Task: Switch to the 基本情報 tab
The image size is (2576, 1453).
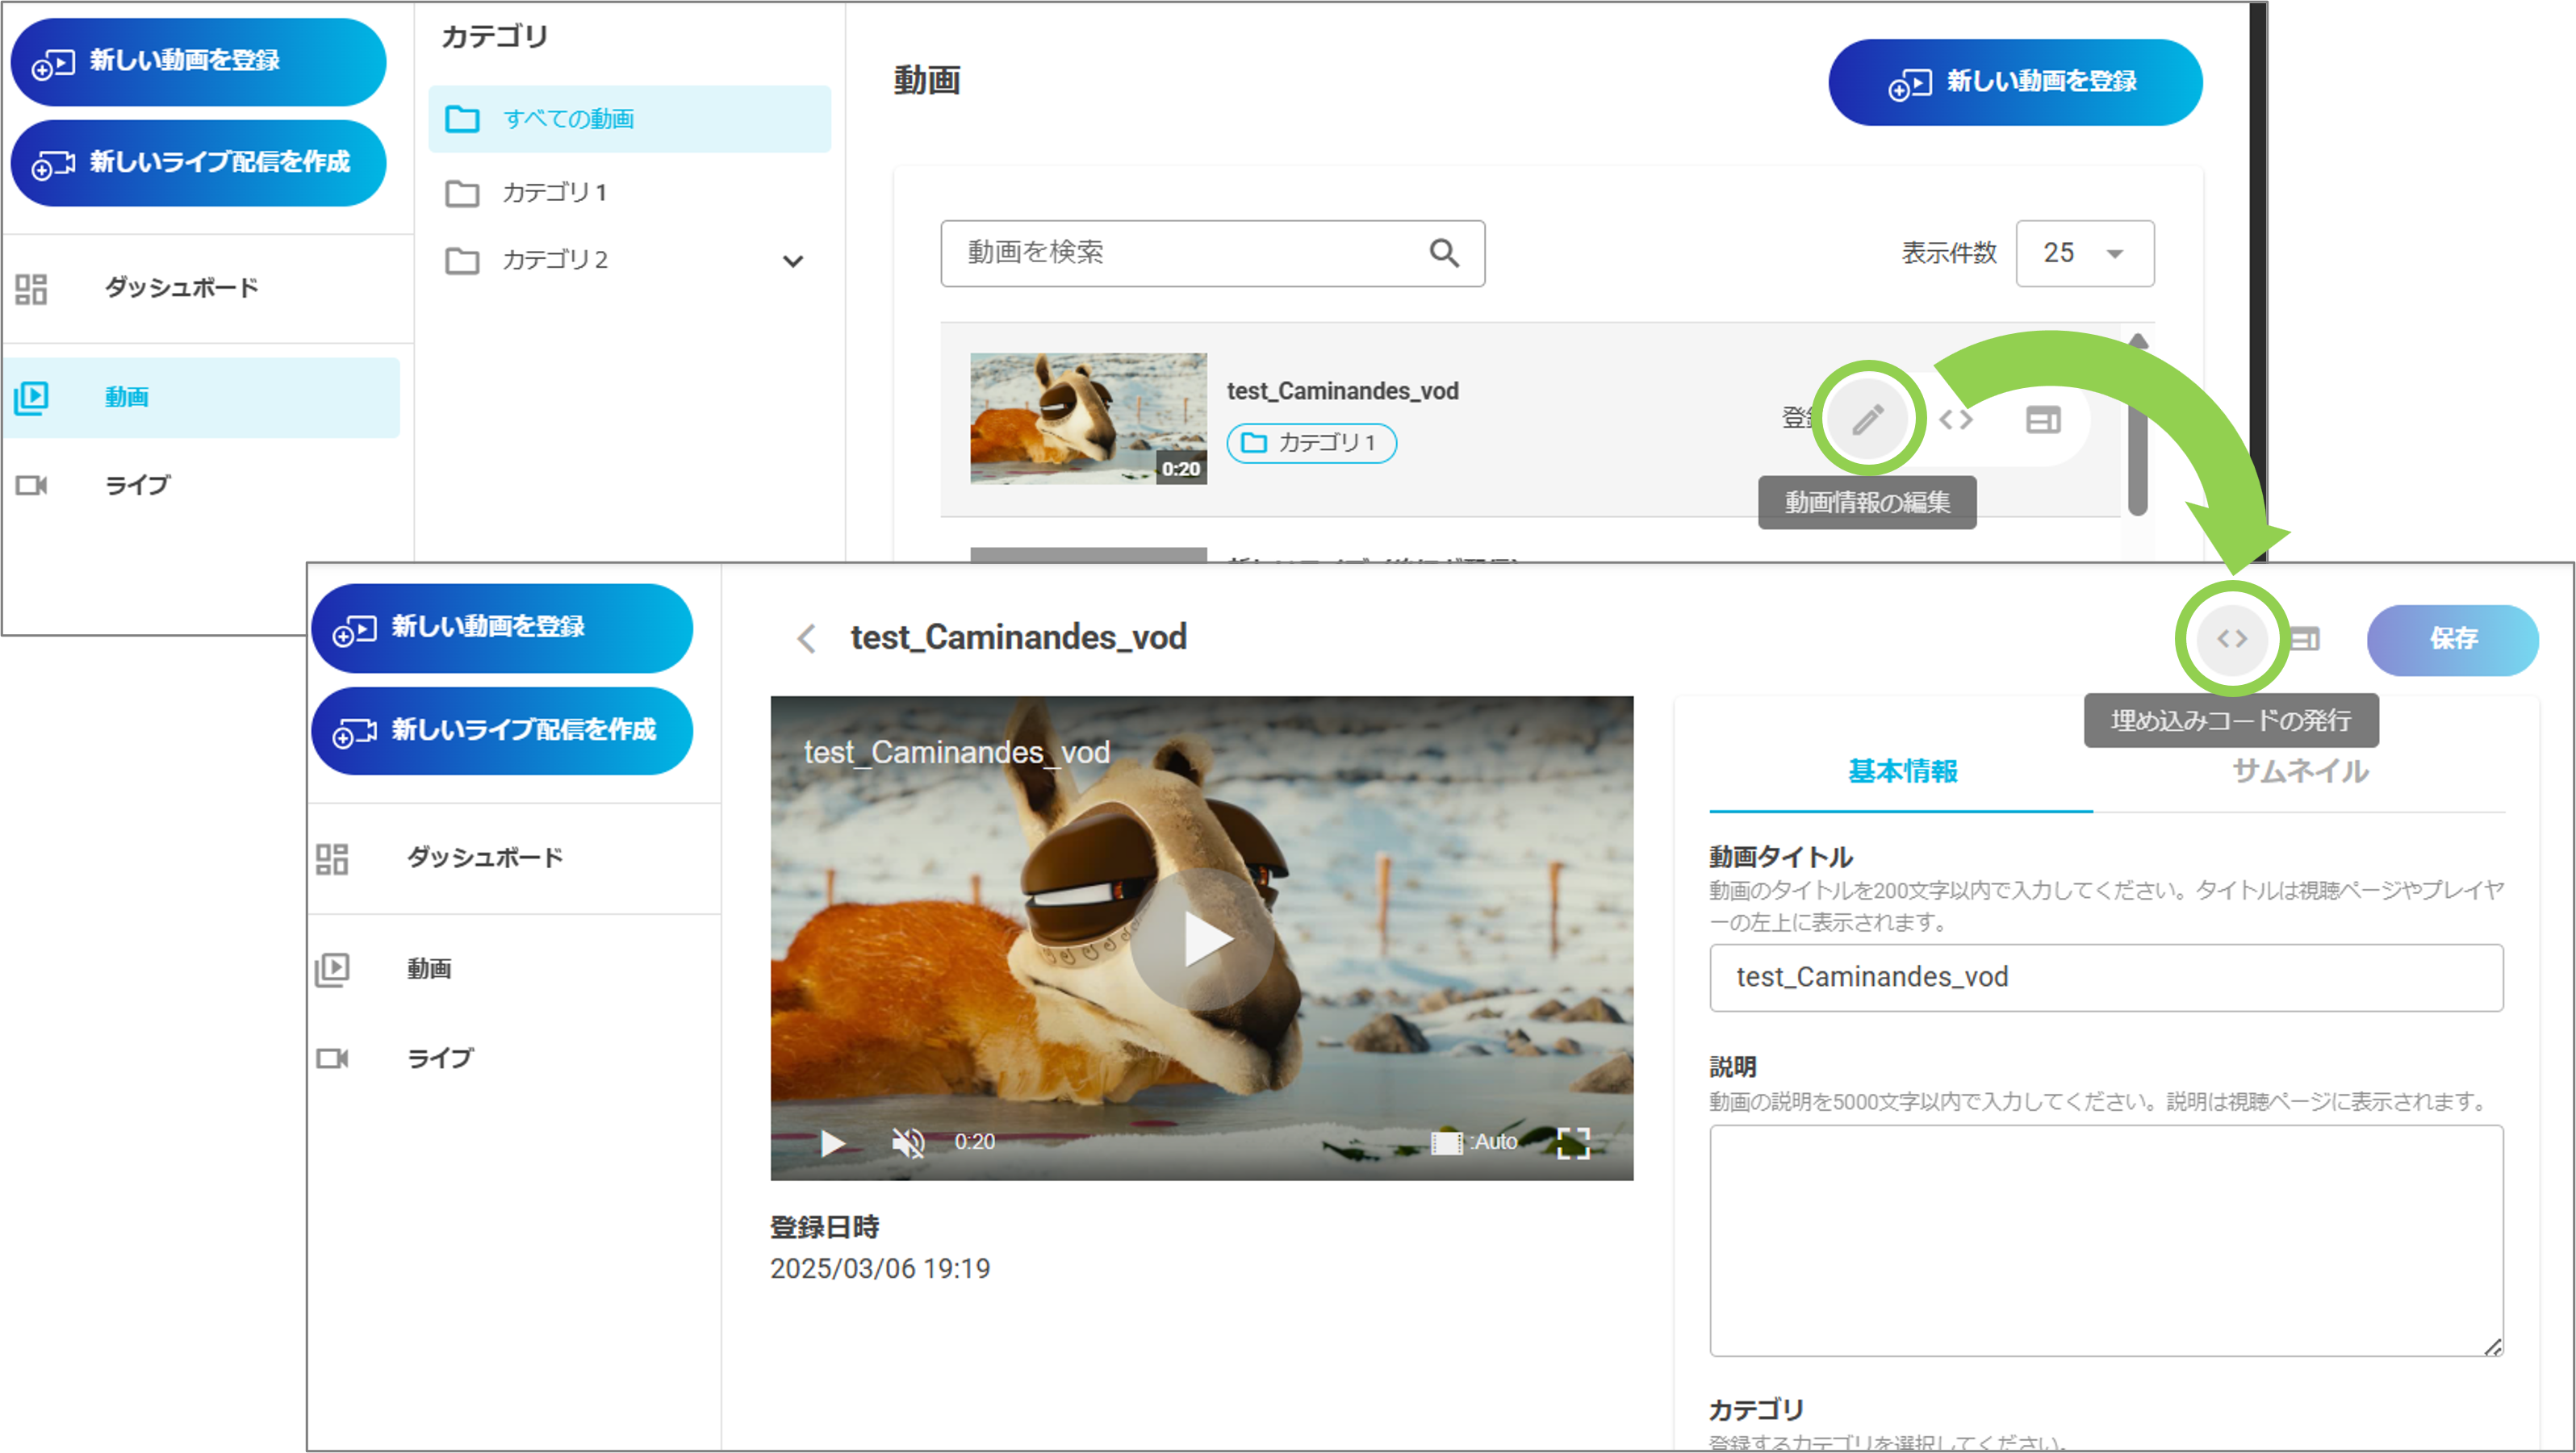Action: pyautogui.click(x=1901, y=772)
